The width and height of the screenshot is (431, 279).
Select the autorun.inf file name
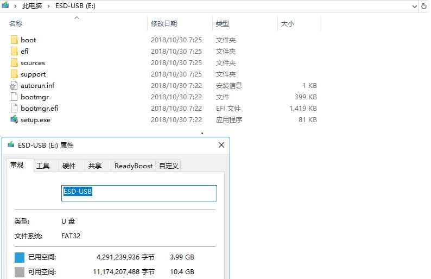(37, 85)
